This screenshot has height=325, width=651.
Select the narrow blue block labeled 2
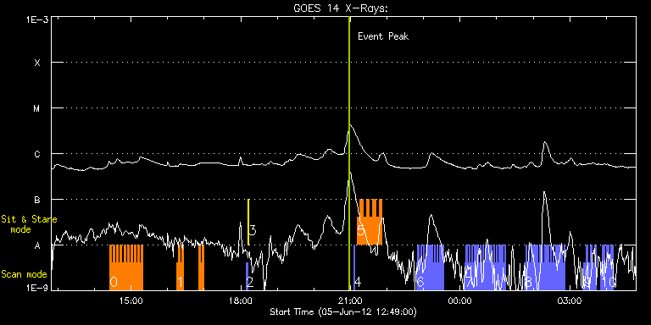(x=247, y=276)
